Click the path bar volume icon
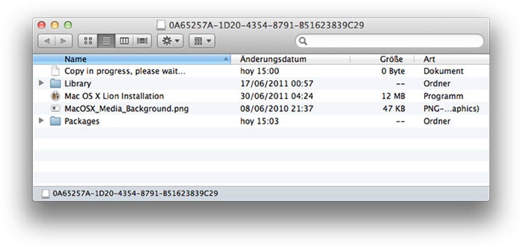Image resolution: width=522 pixels, height=248 pixels. click(46, 193)
